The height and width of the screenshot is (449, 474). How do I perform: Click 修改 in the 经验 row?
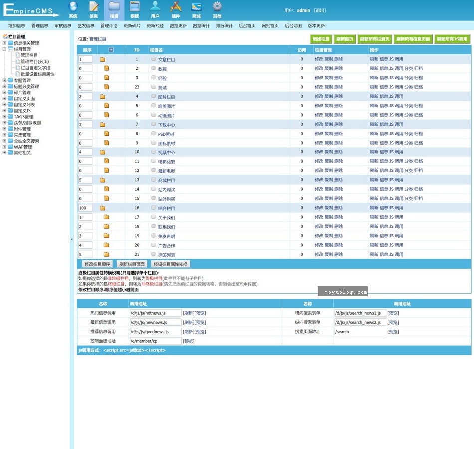(319, 78)
